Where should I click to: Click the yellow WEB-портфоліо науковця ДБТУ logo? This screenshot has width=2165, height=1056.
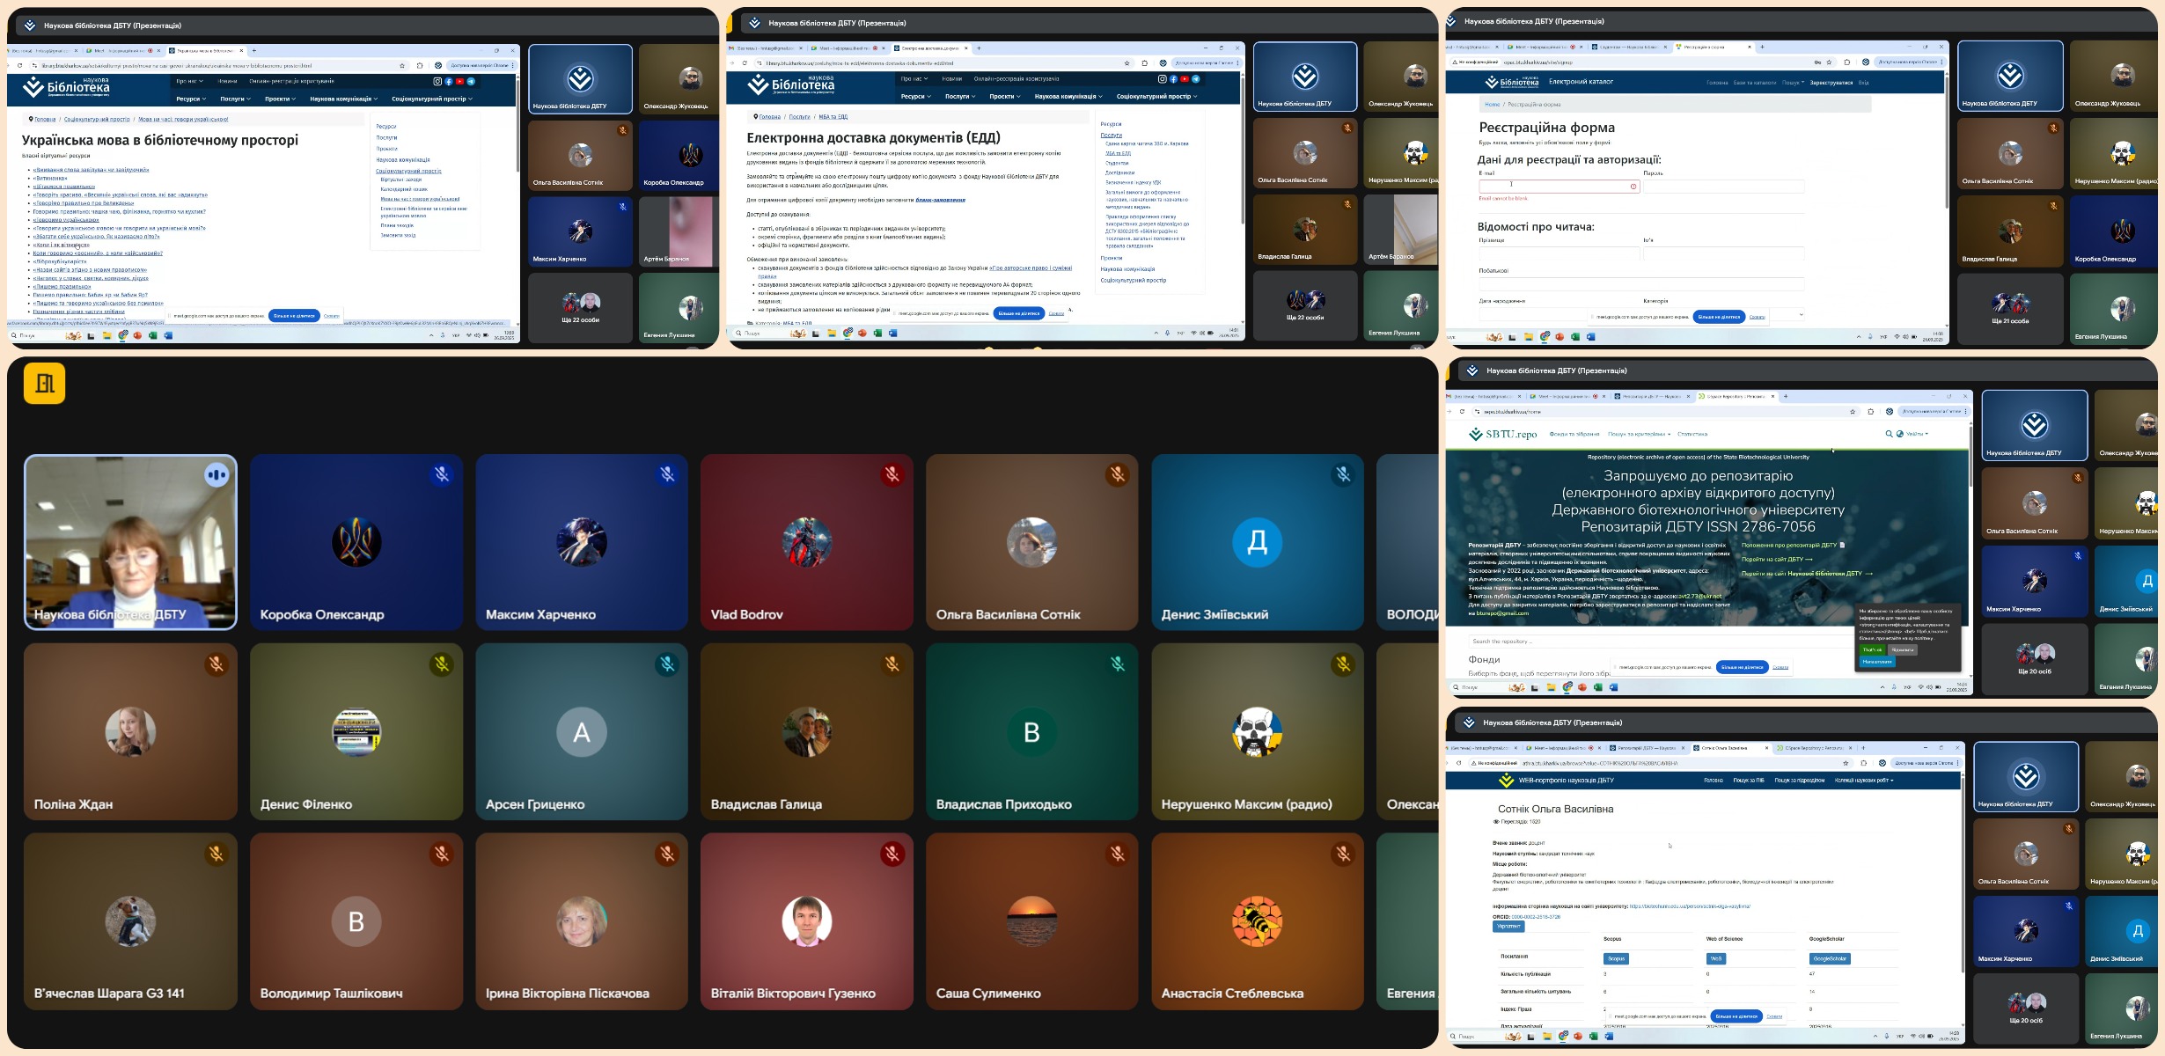1506,781
